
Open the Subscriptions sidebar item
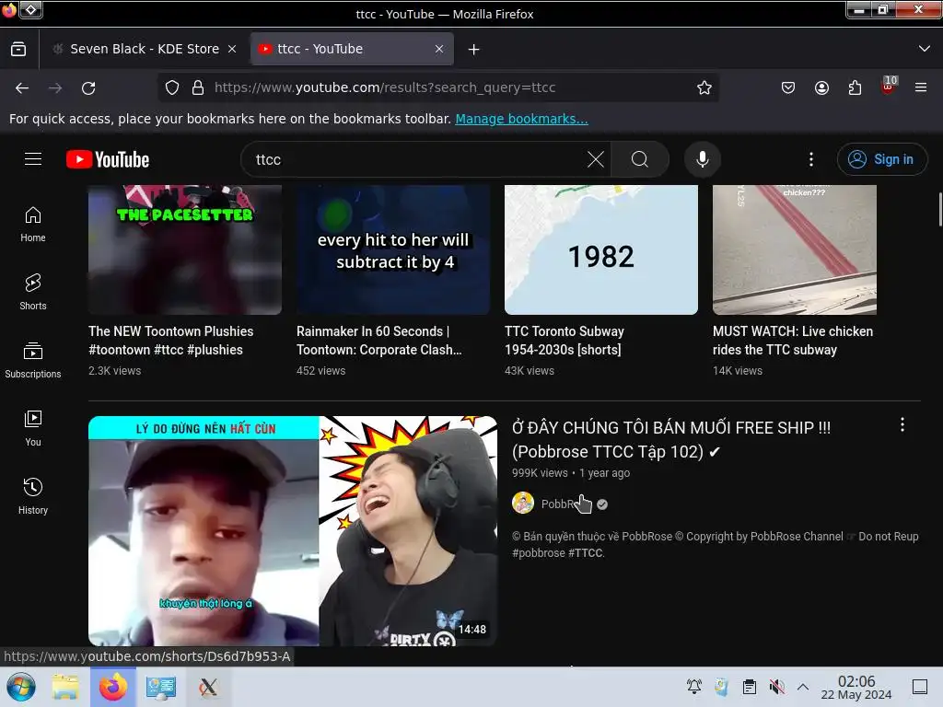click(x=33, y=360)
